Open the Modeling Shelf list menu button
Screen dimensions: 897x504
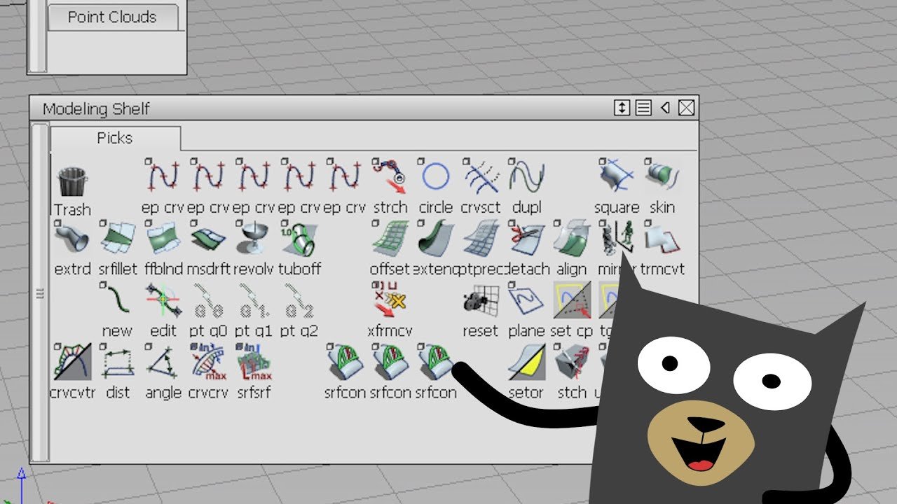click(643, 108)
